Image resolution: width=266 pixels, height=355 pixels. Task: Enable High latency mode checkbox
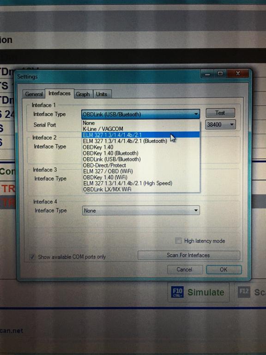178,240
